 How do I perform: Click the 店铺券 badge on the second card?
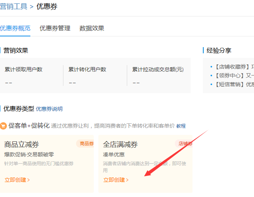pos(185,144)
